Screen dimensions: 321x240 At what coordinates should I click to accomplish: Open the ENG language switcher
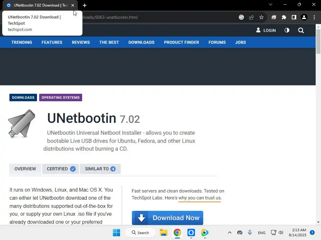(262, 233)
